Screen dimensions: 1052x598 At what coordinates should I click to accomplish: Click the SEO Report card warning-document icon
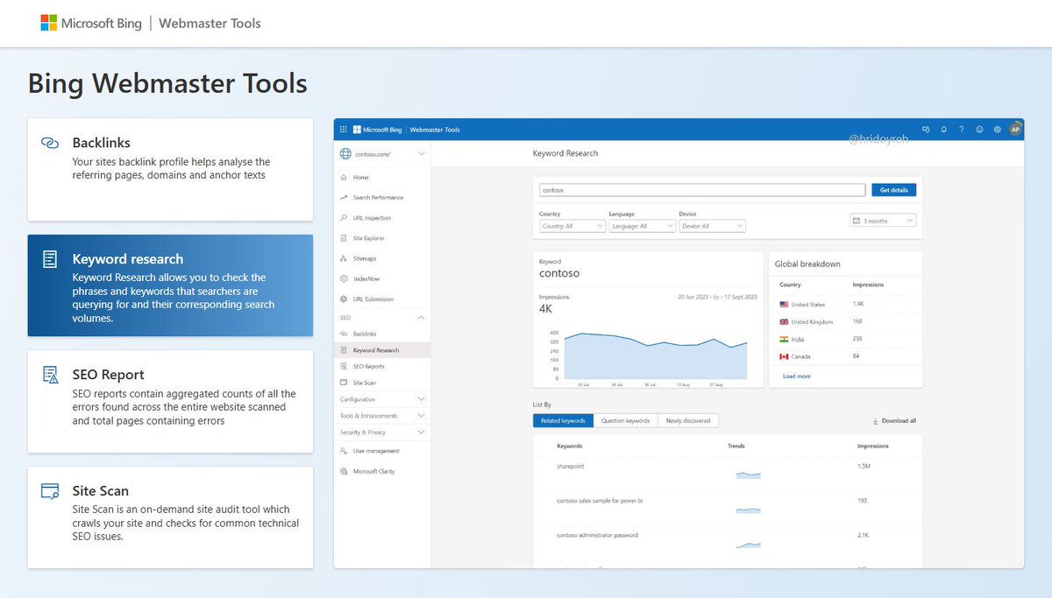[50, 375]
